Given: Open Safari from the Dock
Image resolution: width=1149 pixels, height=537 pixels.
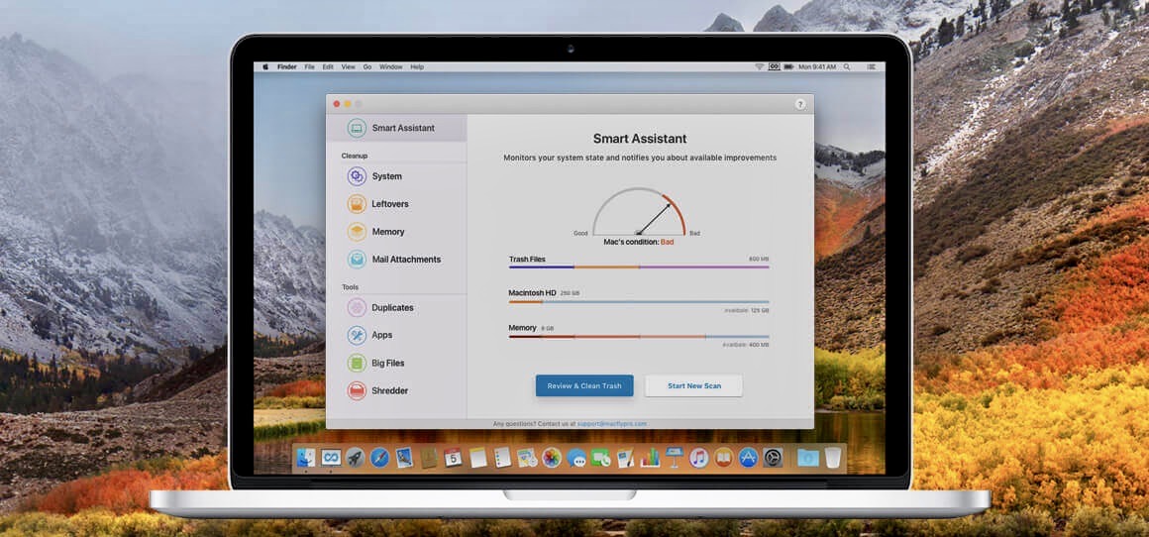Looking at the screenshot, I should click(379, 458).
